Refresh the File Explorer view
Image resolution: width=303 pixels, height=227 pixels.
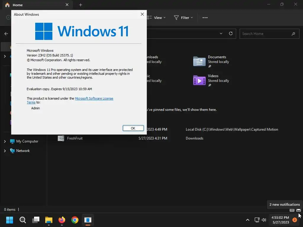(231, 34)
